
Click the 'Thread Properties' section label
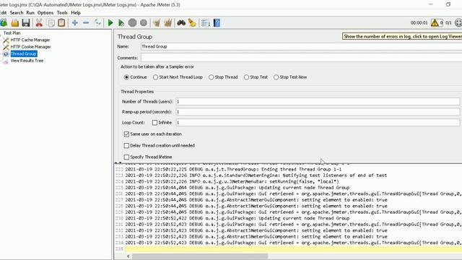point(137,92)
